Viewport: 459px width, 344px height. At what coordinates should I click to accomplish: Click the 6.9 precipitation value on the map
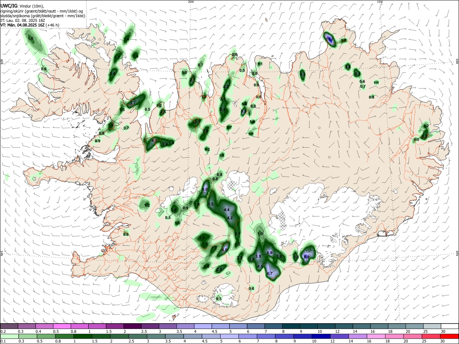tap(270, 253)
